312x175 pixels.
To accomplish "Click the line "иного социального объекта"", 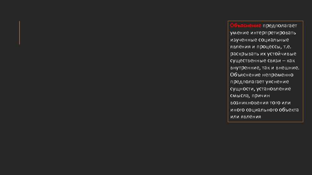I will (x=264, y=110).
